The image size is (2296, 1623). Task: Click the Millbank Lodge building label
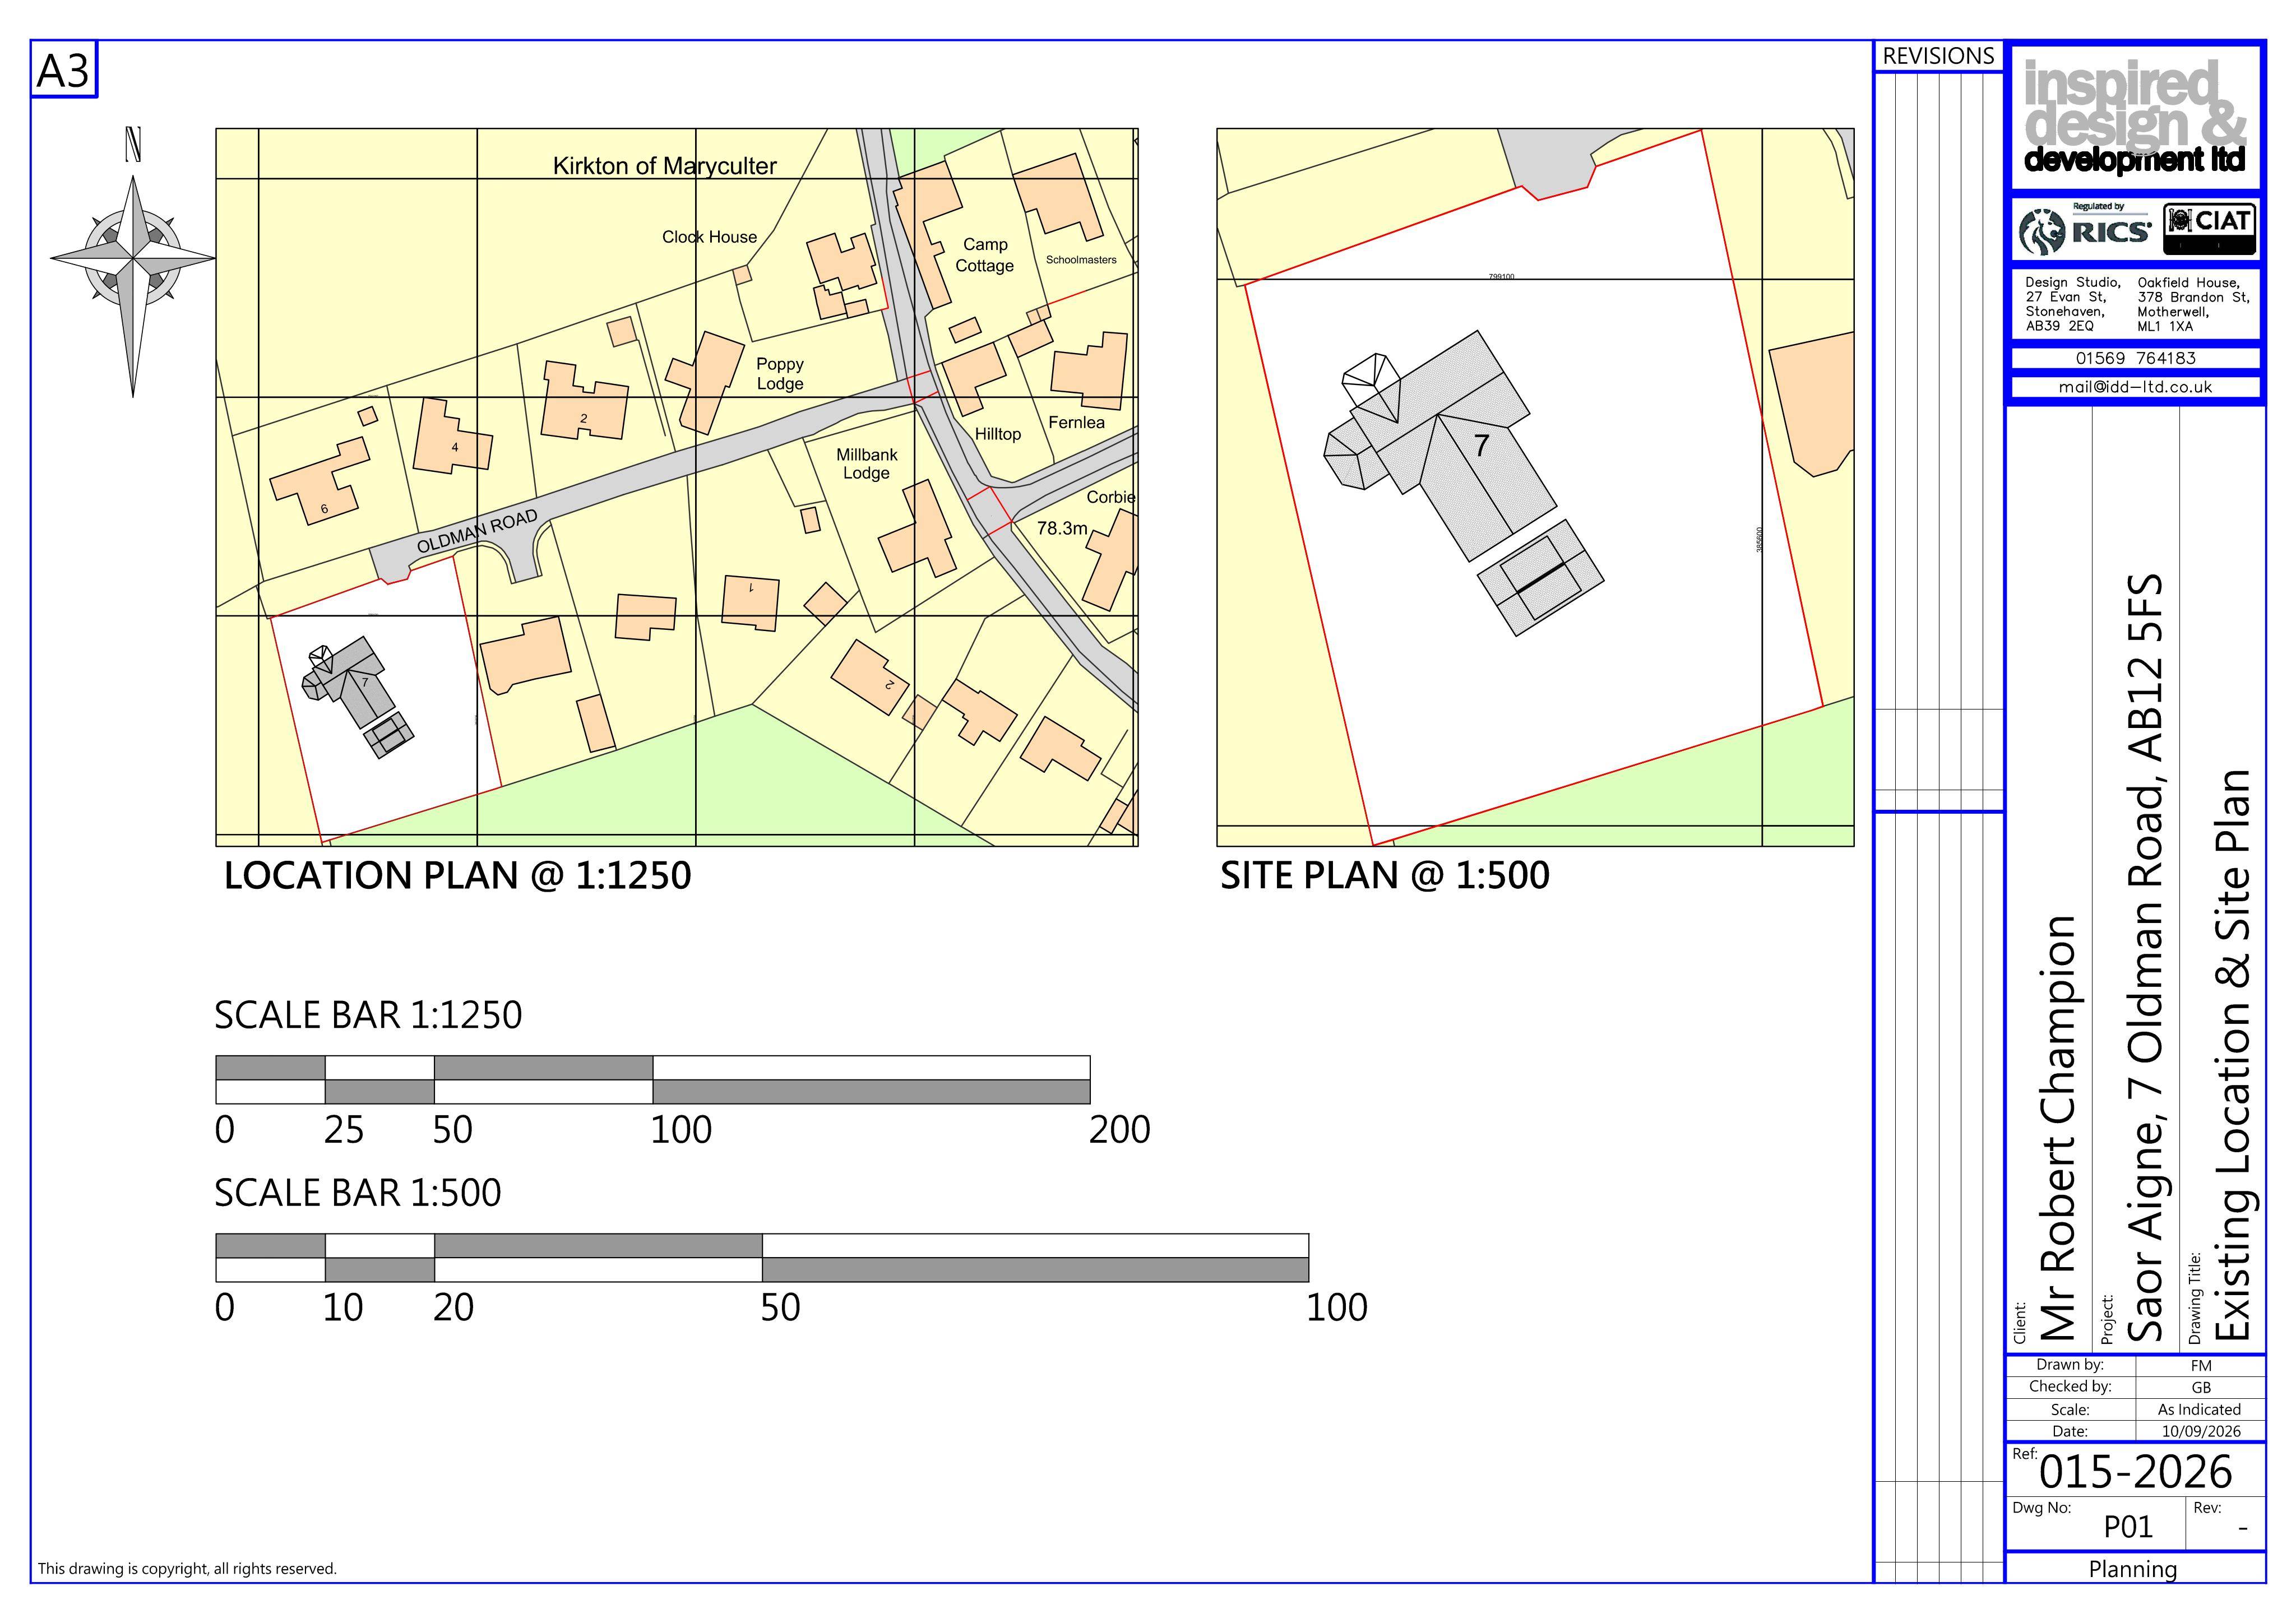[x=866, y=464]
